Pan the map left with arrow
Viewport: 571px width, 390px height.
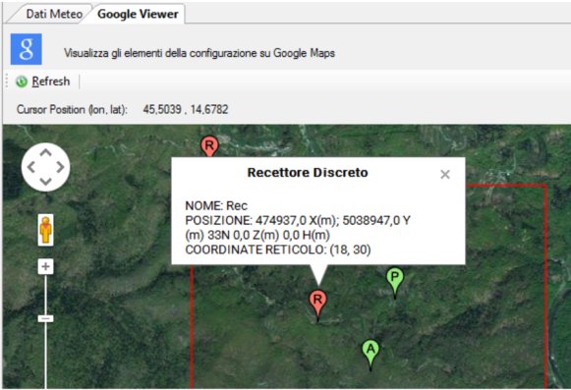coord(31,167)
